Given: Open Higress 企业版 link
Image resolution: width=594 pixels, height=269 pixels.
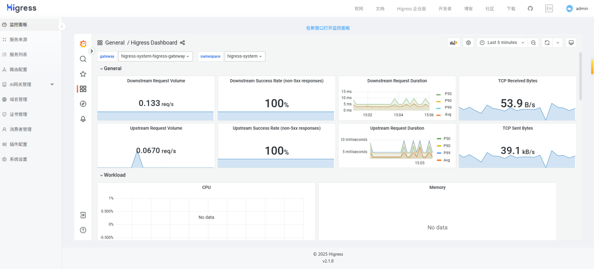Looking at the screenshot, I should tap(412, 8).
